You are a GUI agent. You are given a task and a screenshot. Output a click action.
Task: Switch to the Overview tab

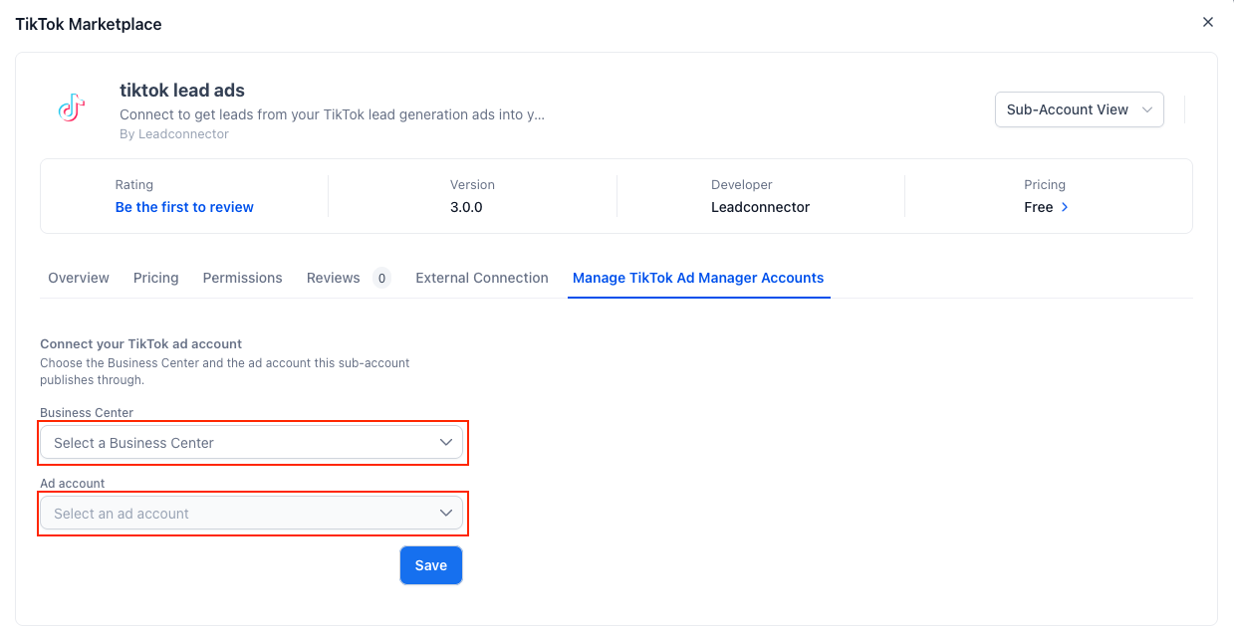click(x=79, y=278)
